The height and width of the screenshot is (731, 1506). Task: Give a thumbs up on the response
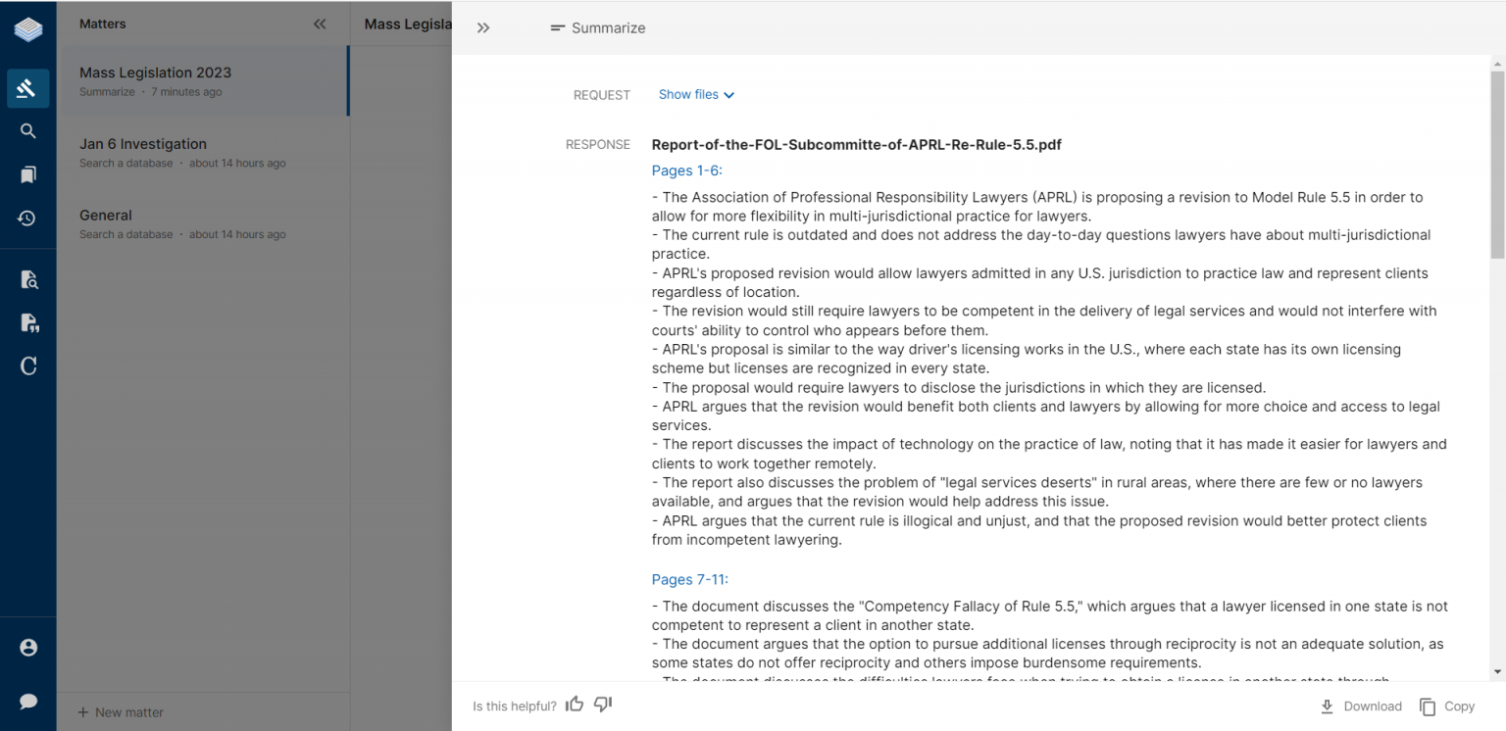click(x=575, y=705)
